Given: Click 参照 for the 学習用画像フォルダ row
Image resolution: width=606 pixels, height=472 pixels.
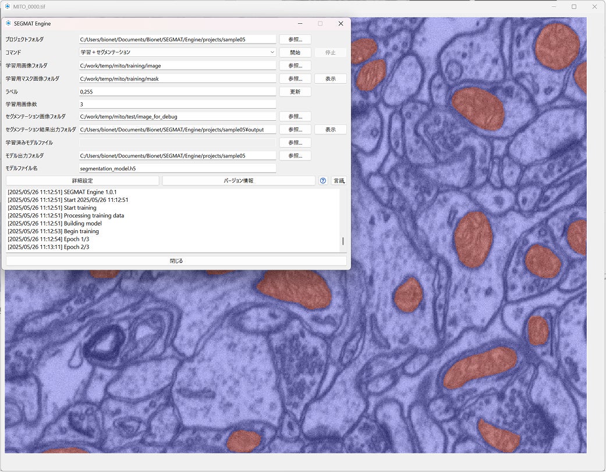Looking at the screenshot, I should point(295,66).
